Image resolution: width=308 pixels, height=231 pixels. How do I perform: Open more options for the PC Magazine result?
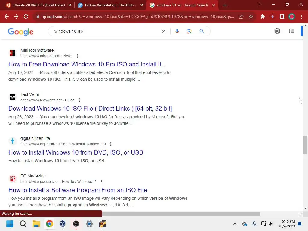click(102, 182)
